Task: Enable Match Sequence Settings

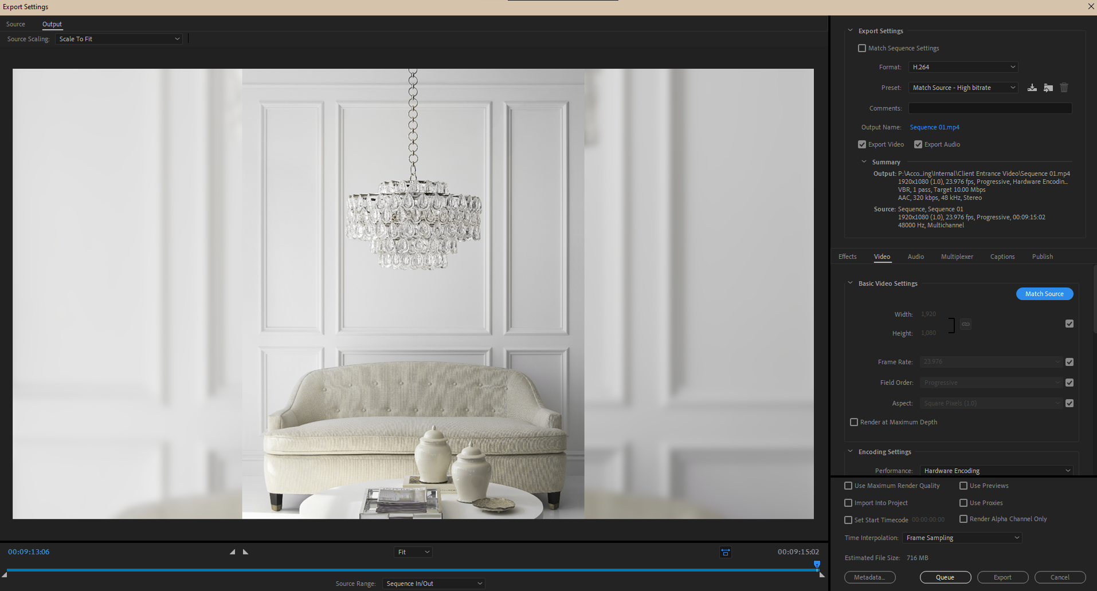Action: click(862, 48)
